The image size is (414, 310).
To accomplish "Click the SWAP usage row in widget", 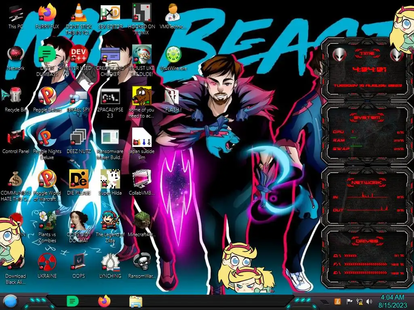I will tap(369, 149).
